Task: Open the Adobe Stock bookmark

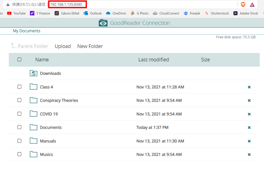Action: click(x=246, y=13)
